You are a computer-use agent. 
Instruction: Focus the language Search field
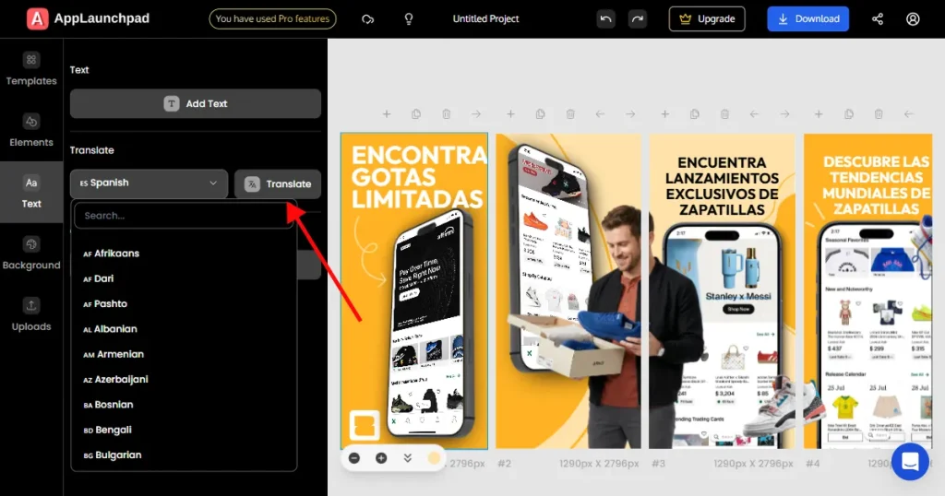(184, 216)
